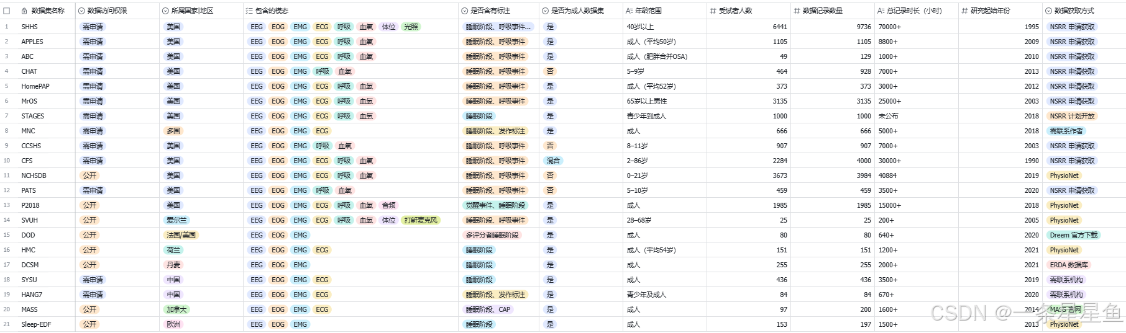Select the total hours cell 70000+
The image size is (1126, 333).
(x=917, y=27)
